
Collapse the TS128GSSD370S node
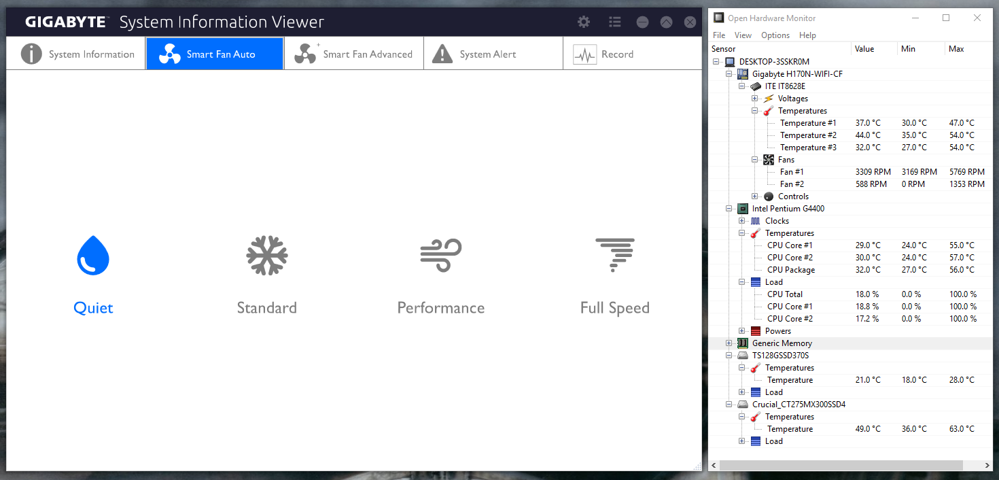click(729, 356)
